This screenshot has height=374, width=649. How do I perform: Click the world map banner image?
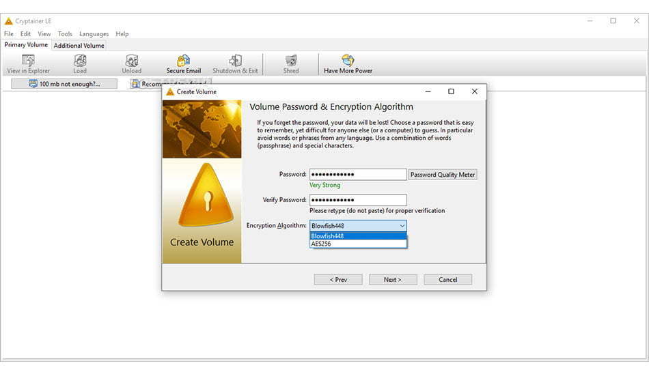coord(202,129)
